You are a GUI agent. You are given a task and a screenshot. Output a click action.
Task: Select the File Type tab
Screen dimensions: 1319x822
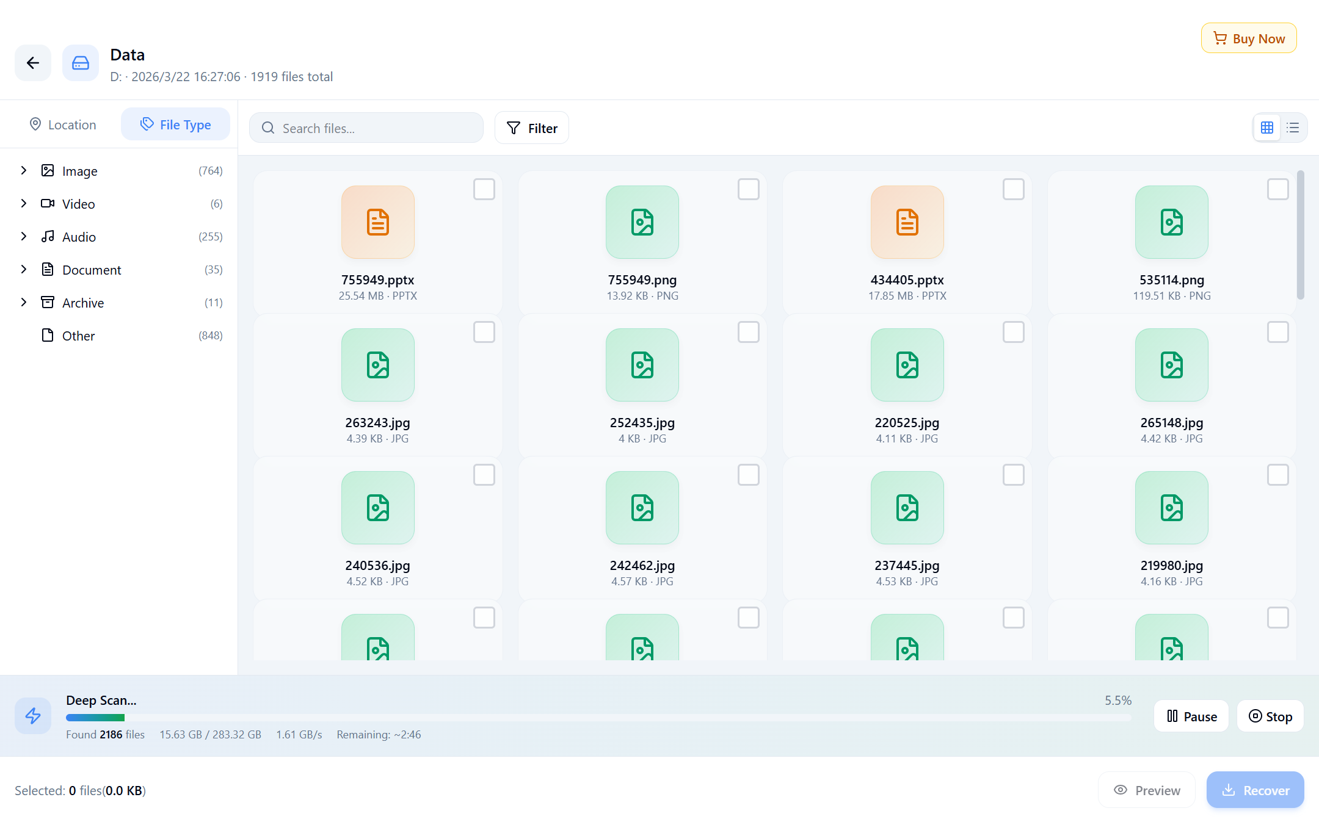(175, 124)
